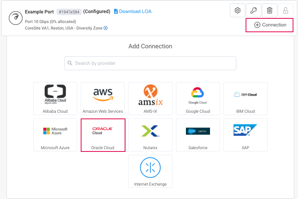Click the port speedometer icon
This screenshot has height=199, width=298.
16,18
